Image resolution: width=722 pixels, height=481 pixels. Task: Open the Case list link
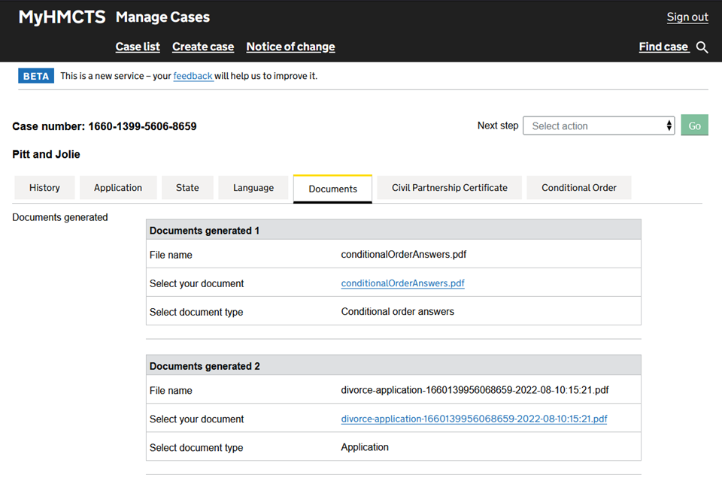pyautogui.click(x=138, y=47)
